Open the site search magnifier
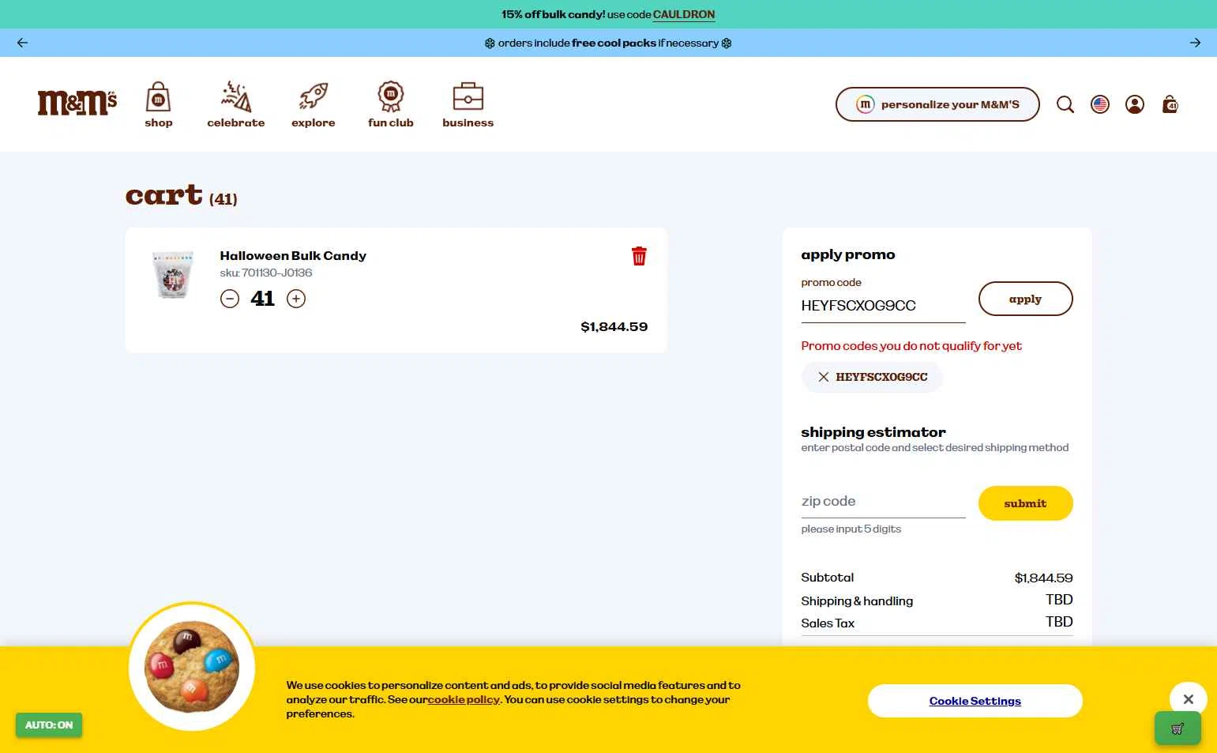This screenshot has height=753, width=1217. point(1065,104)
